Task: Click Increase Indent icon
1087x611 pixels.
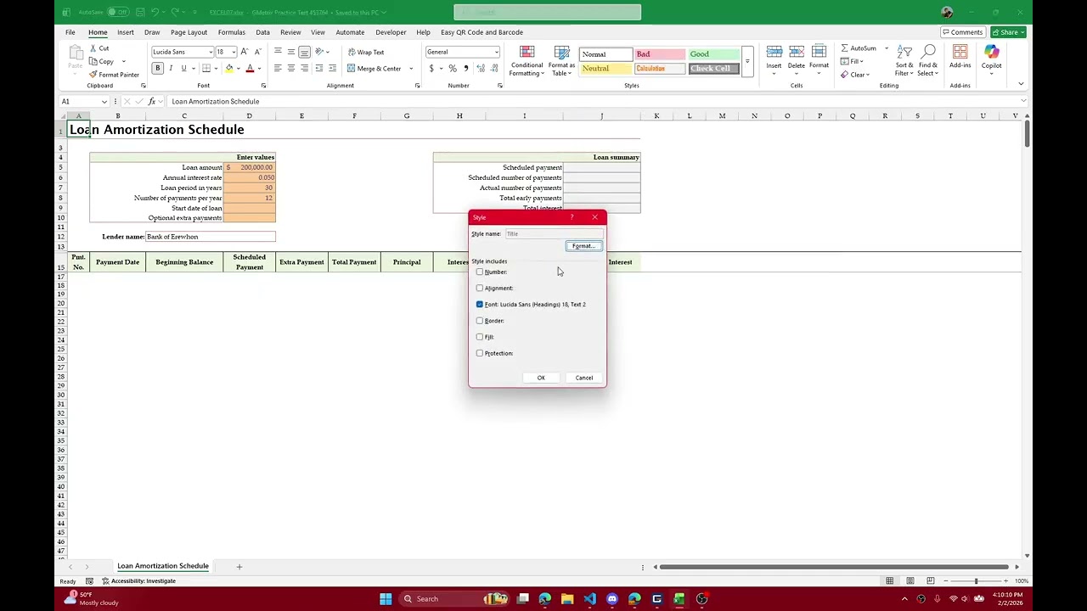Action: pos(332,68)
